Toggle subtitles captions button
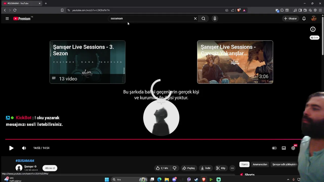 [284, 148]
